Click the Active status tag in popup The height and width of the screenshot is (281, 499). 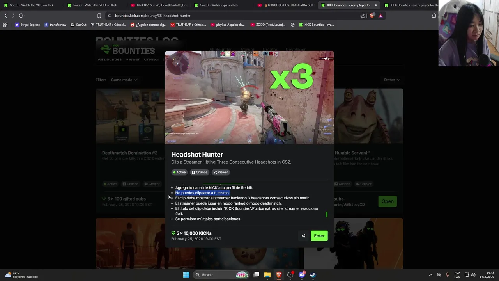tap(179, 172)
